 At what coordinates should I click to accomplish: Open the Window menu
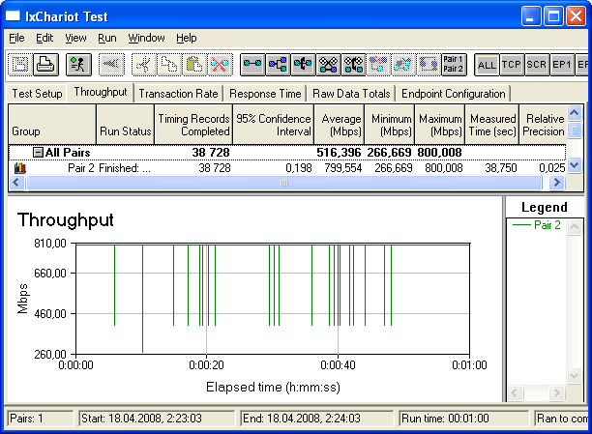coord(146,38)
